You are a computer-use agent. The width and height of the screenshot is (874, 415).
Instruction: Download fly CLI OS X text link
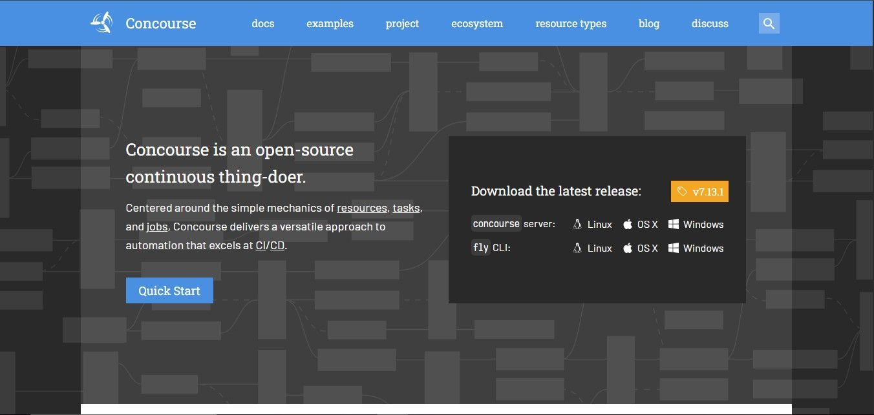coord(647,248)
